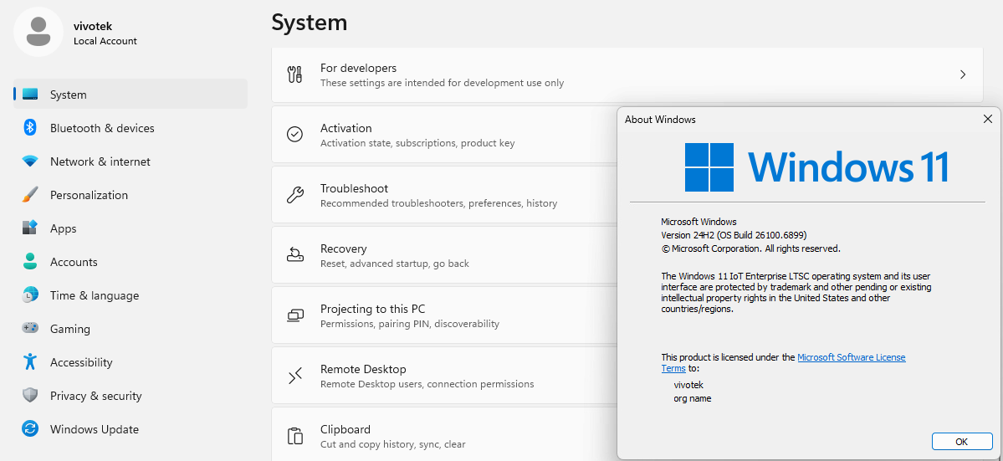This screenshot has height=461, width=1003.
Task: Open the Activation settings row
Action: tap(444, 134)
